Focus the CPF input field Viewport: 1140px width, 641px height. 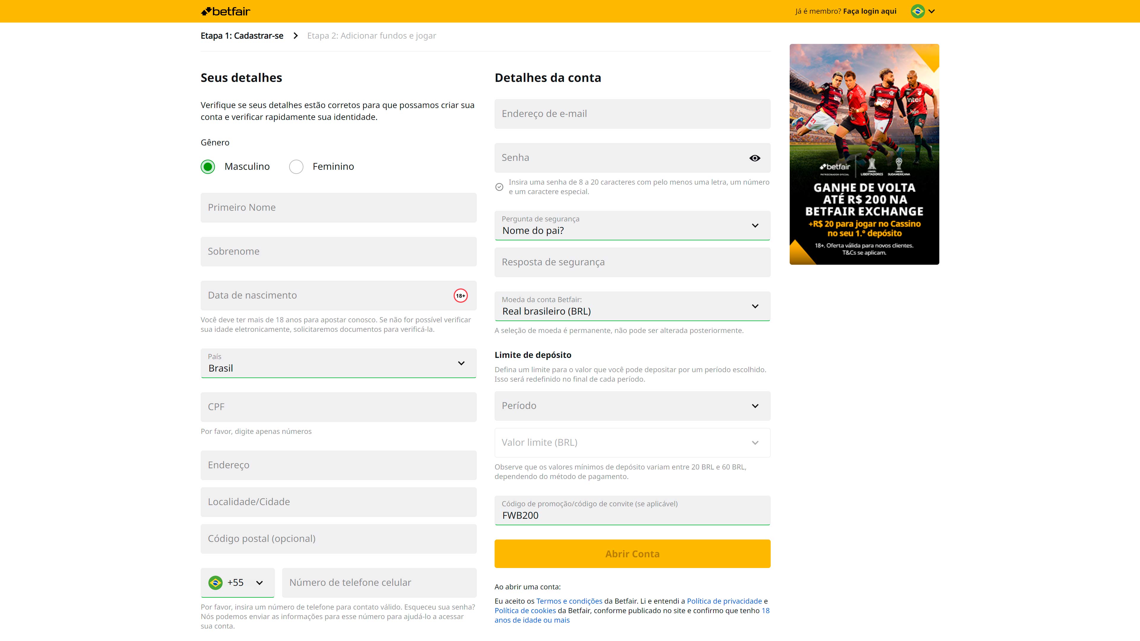tap(338, 407)
